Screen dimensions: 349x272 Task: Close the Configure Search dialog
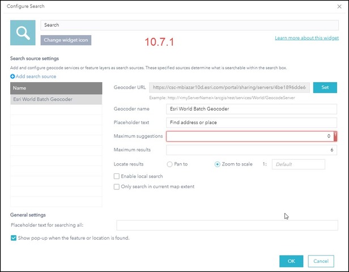pyautogui.click(x=339, y=6)
